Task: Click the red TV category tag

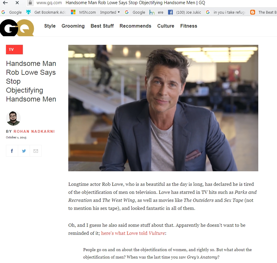Action: [14, 50]
